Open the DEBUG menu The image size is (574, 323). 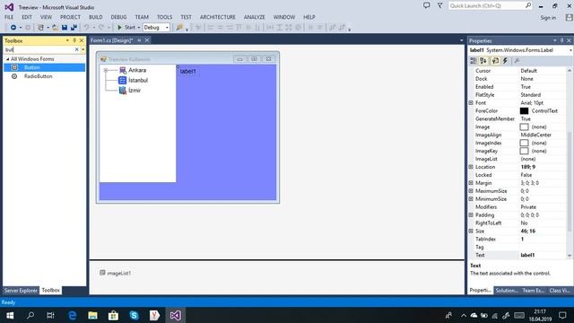[118, 17]
